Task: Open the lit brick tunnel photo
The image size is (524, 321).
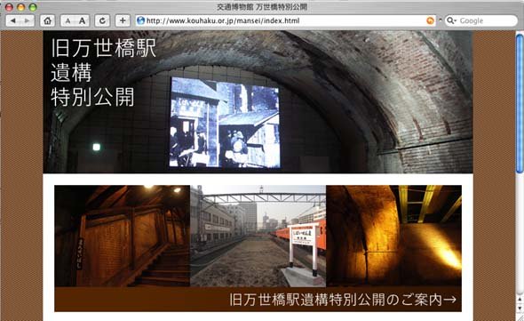Action: (393, 236)
